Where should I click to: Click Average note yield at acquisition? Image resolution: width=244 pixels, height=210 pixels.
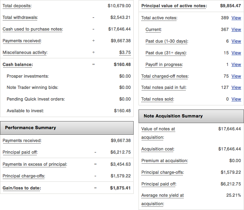pos(162,196)
